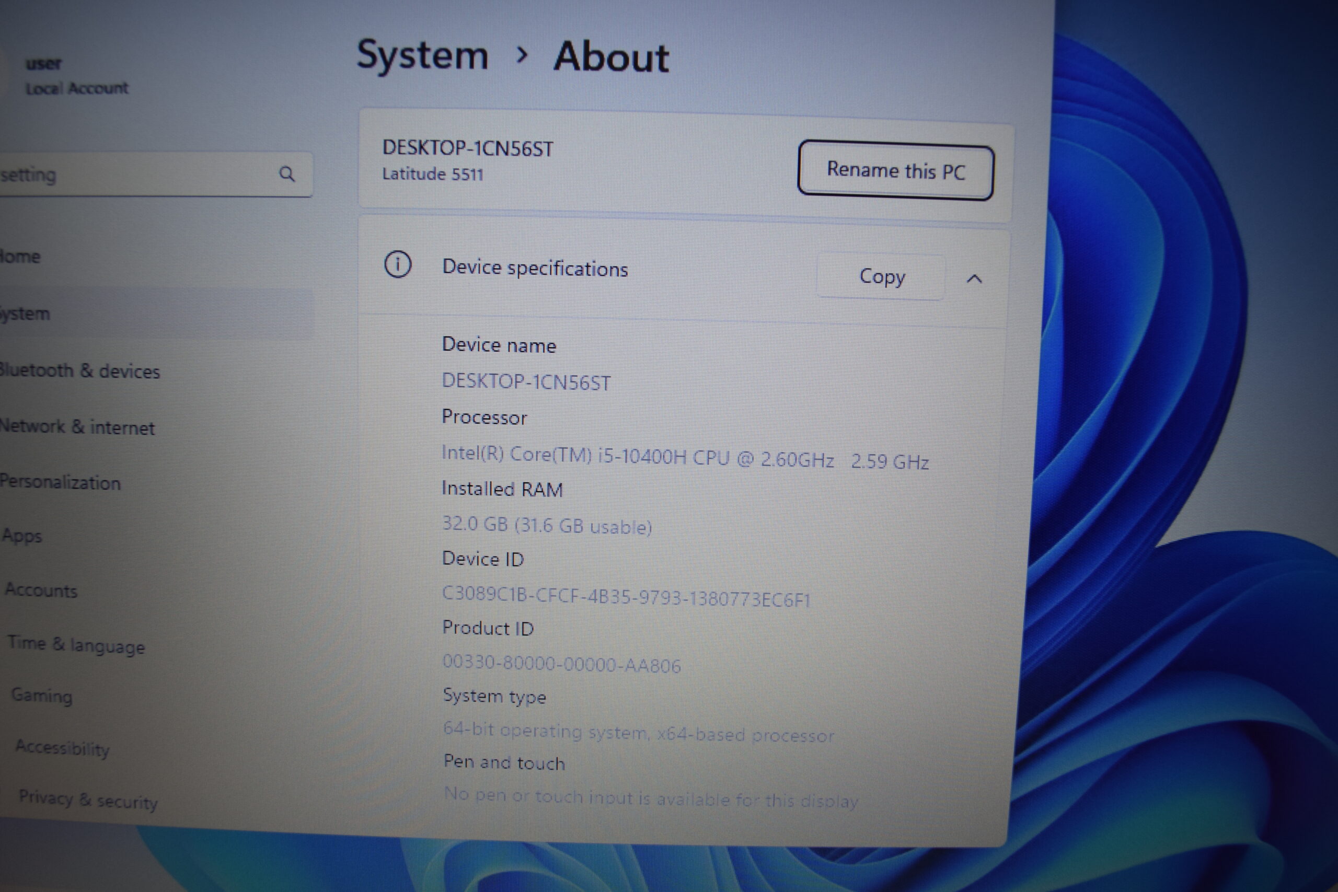
Task: Click the 32.0 GB installed RAM value
Action: 547,525
